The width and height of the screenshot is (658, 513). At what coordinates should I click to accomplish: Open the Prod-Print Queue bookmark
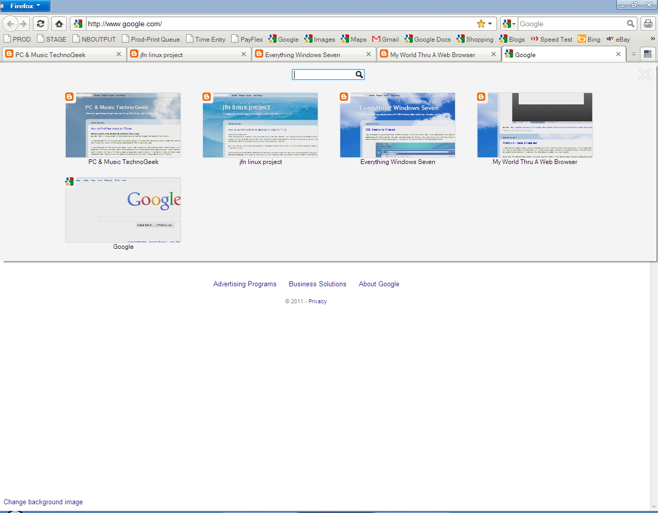click(151, 39)
